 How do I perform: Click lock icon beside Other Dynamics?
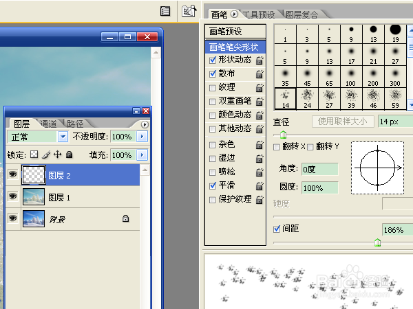(x=260, y=129)
